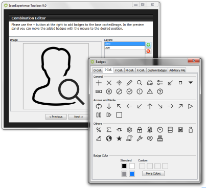Viewport: 206px width, 188px height.
Task: Choose the down arrow badge
Action: (x=109, y=106)
